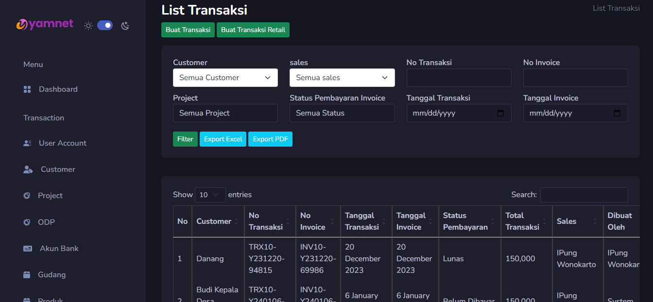This screenshot has width=653, height=302.
Task: Click the Customer sidebar icon
Action: coord(28,169)
